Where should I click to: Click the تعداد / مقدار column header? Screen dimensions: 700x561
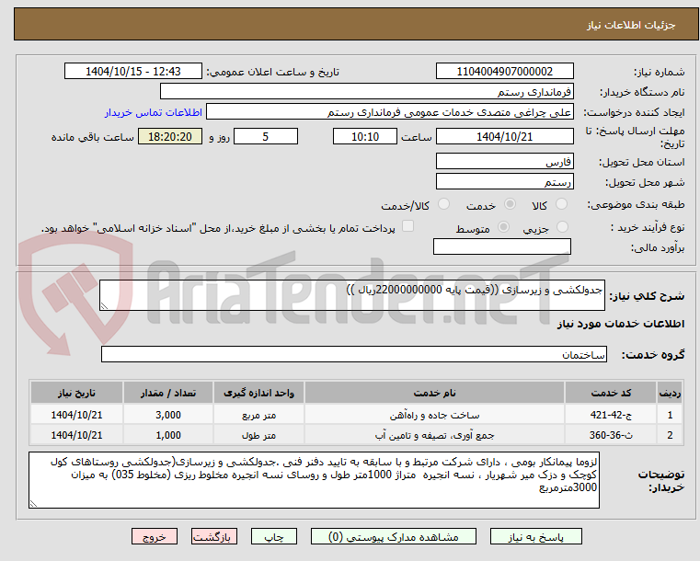(168, 393)
